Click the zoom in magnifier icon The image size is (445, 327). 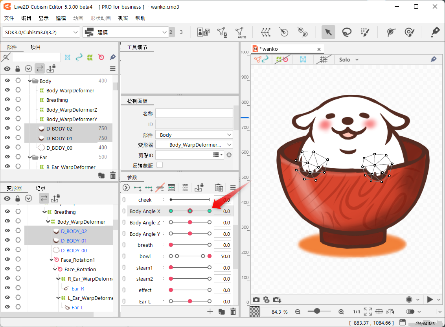tap(341, 312)
